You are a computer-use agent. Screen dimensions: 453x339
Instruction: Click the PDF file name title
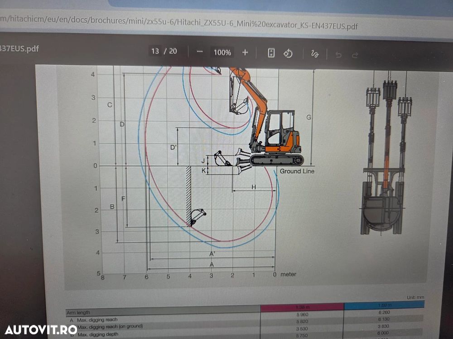pos(19,48)
